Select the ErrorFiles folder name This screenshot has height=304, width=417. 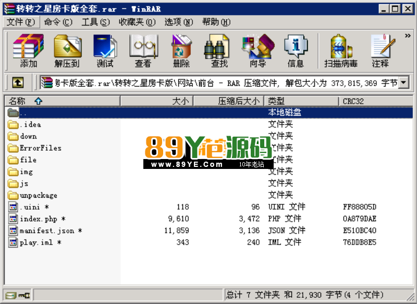[41, 148]
